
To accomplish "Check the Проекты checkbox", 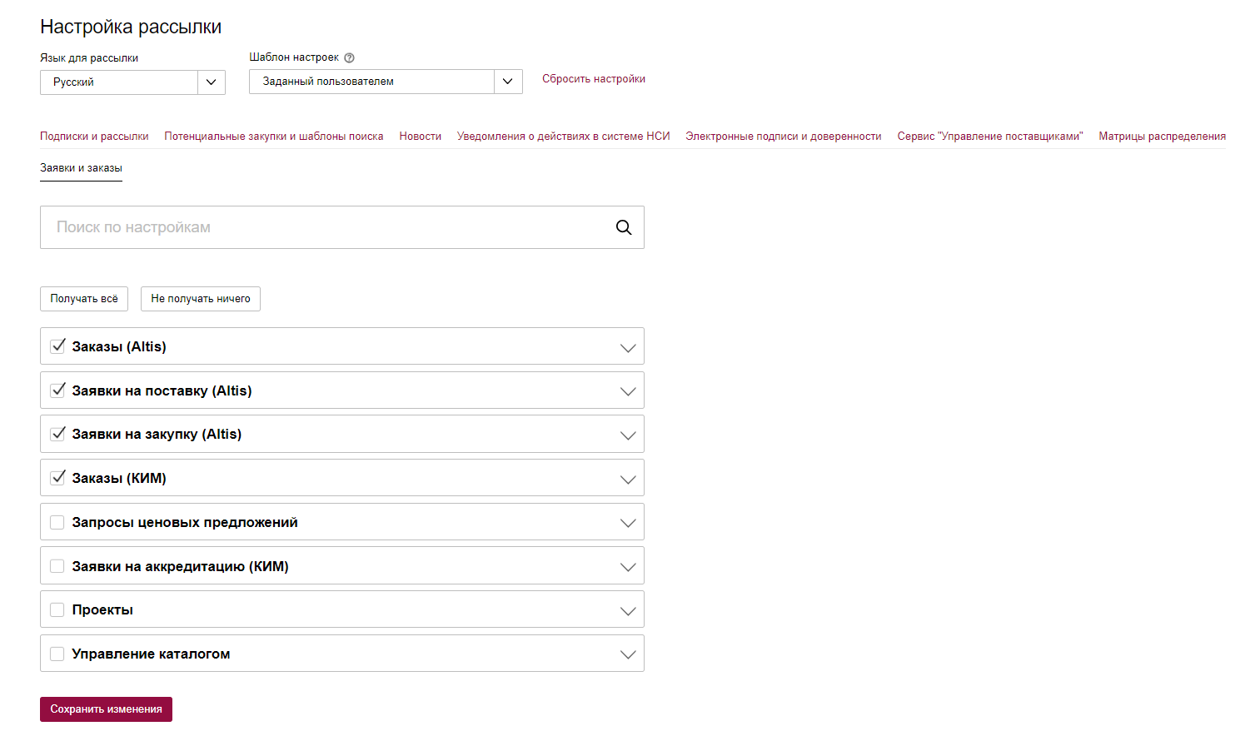I will (57, 609).
